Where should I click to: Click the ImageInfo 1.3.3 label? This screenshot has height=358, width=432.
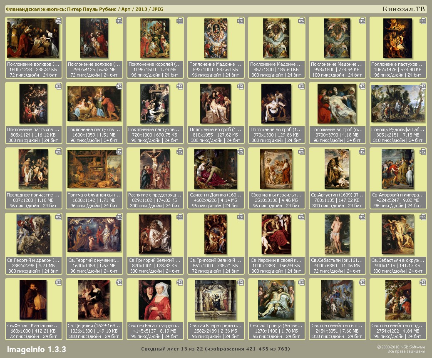pyautogui.click(x=36, y=349)
